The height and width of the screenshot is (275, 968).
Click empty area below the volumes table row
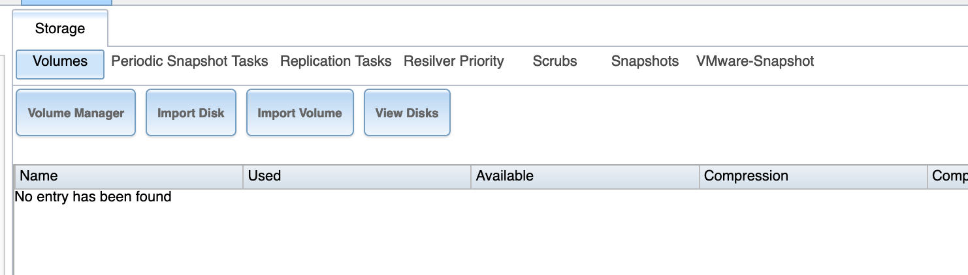(457, 241)
